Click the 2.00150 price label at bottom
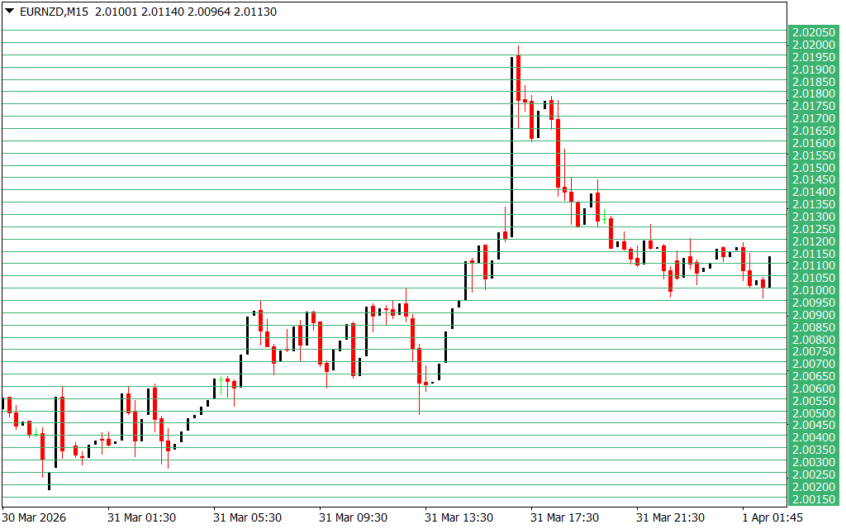 click(x=812, y=498)
